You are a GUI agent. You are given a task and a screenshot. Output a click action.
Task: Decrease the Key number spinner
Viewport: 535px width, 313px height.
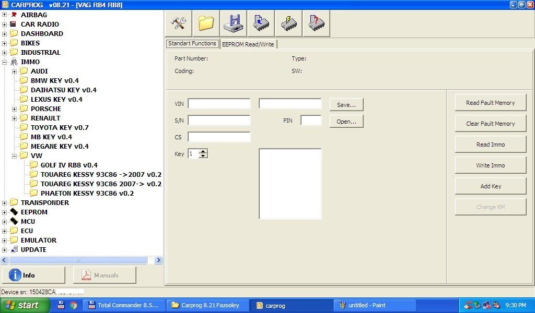(203, 155)
